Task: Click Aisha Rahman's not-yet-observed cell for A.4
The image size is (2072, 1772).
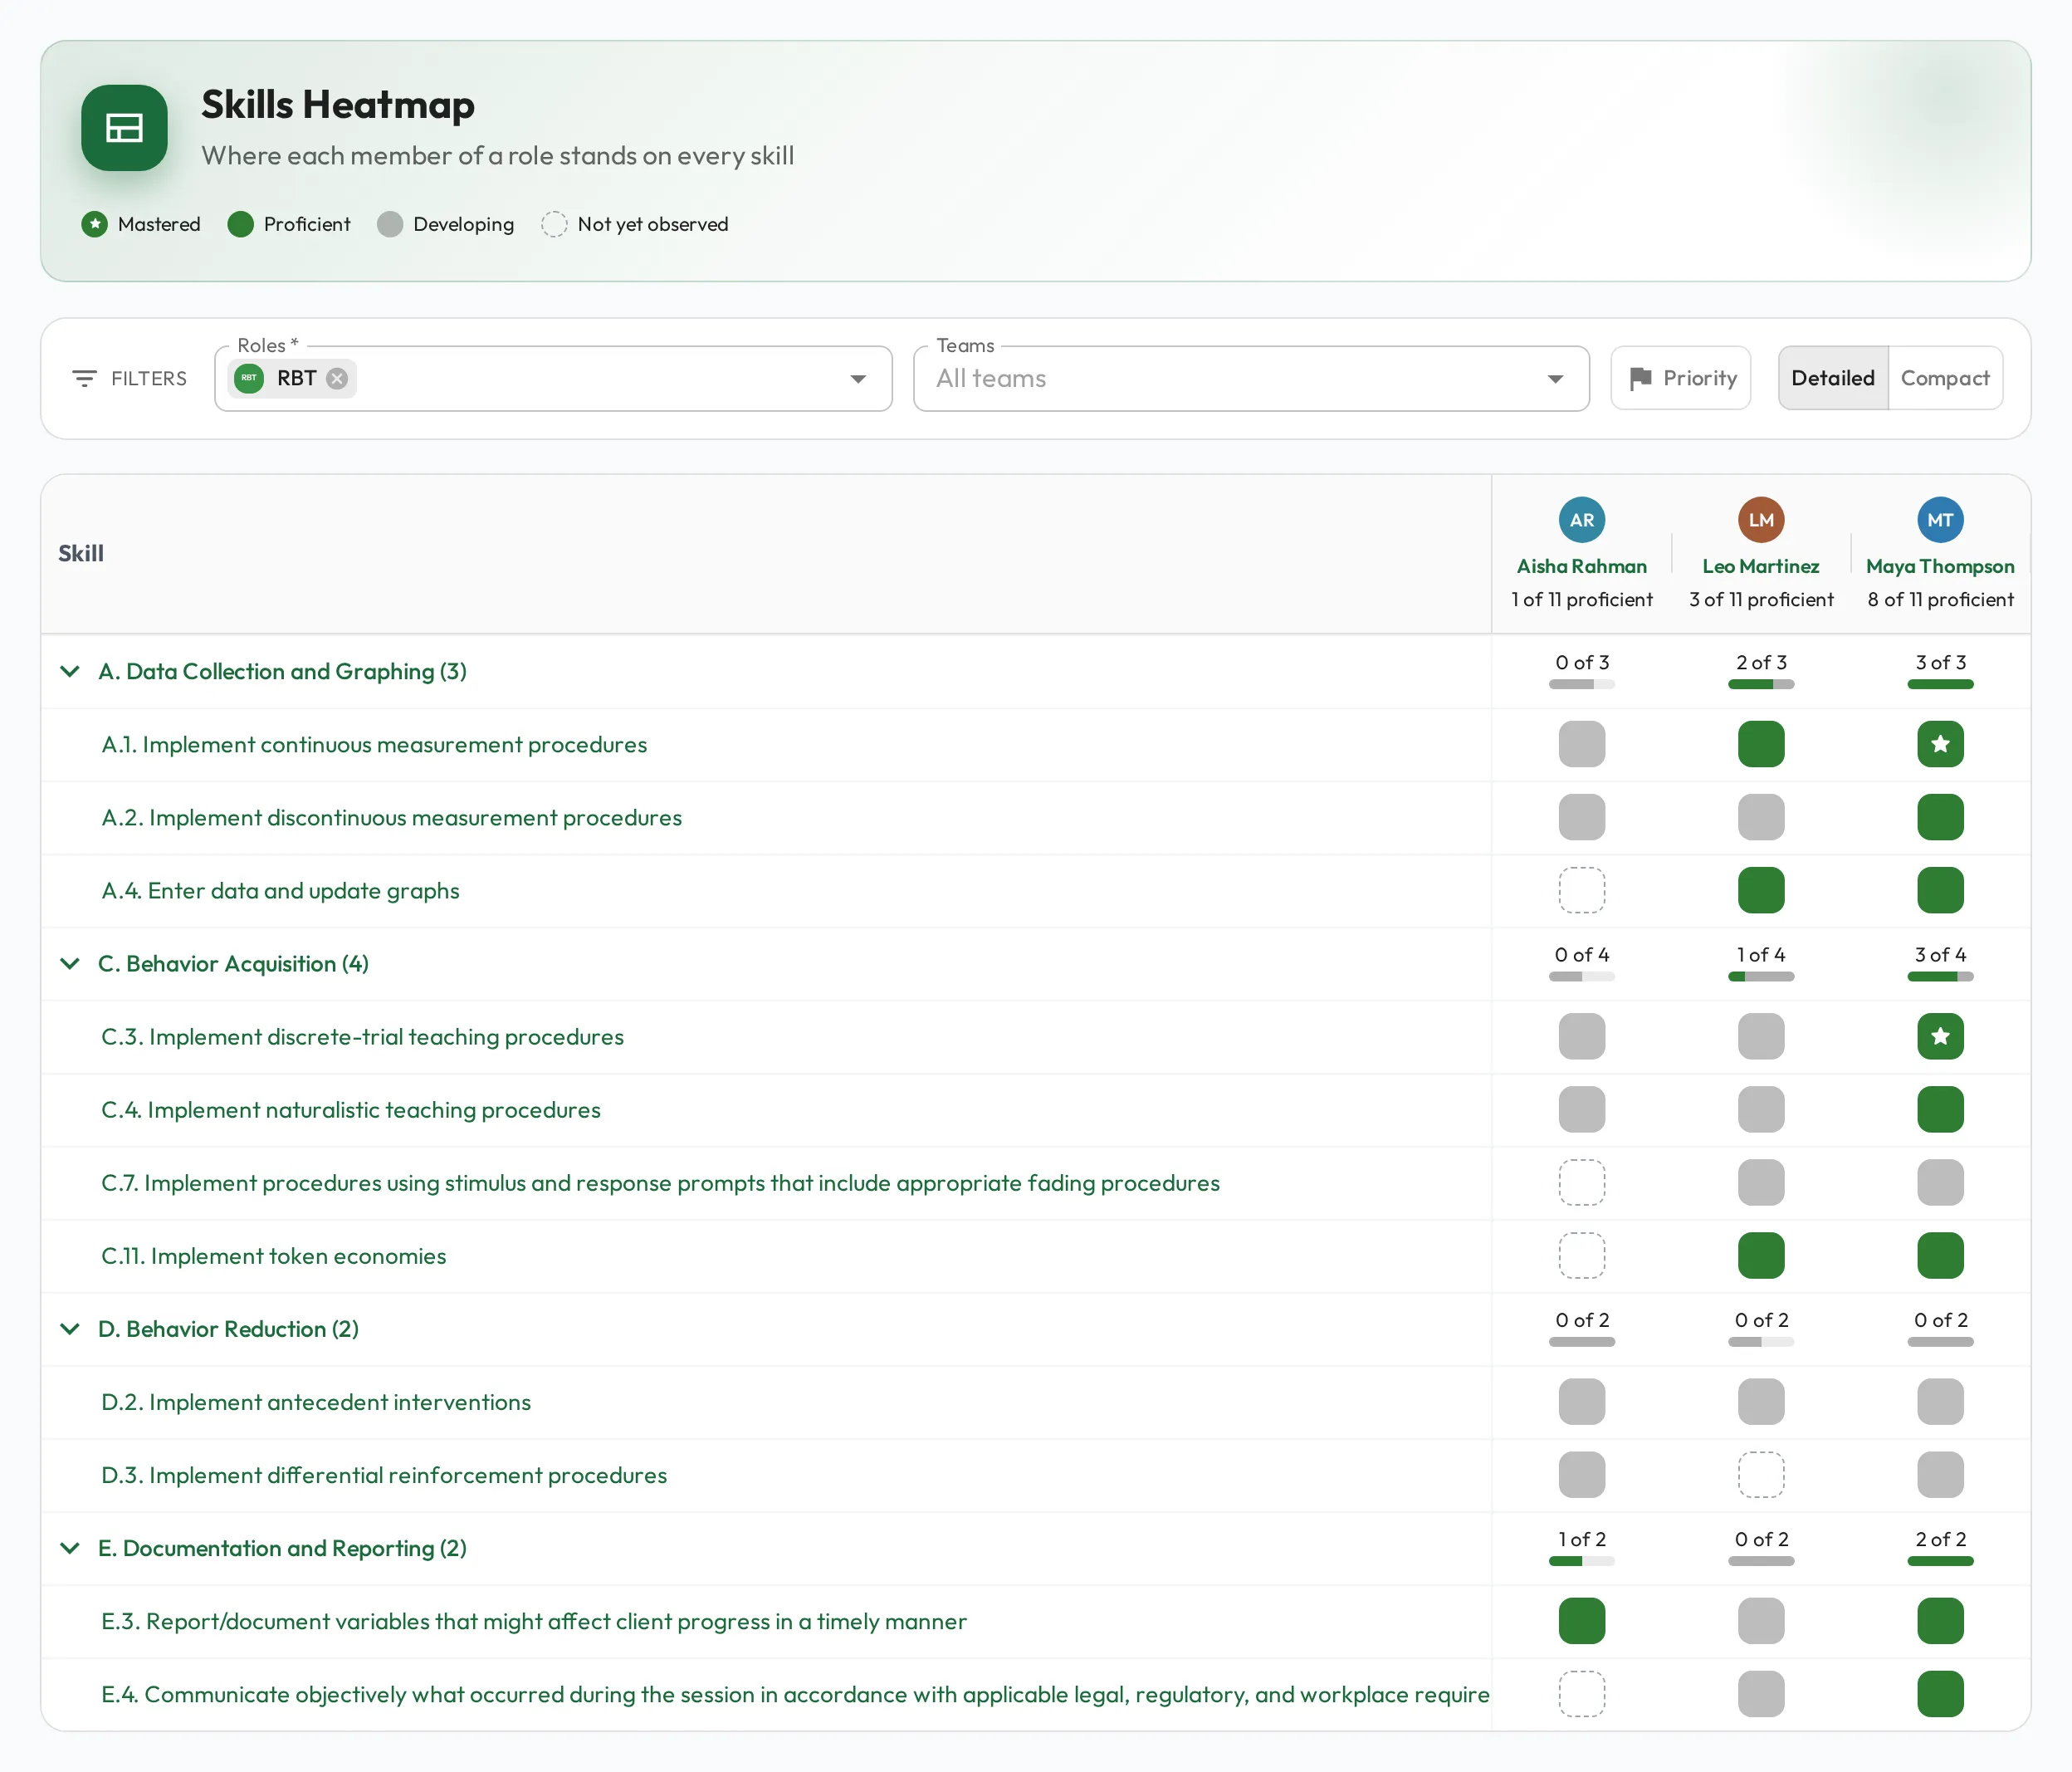Action: [x=1582, y=890]
